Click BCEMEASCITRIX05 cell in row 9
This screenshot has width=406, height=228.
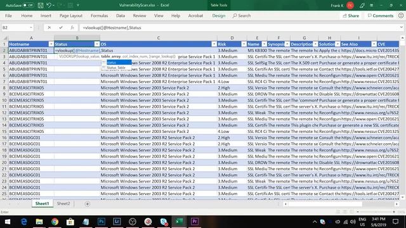click(x=31, y=94)
